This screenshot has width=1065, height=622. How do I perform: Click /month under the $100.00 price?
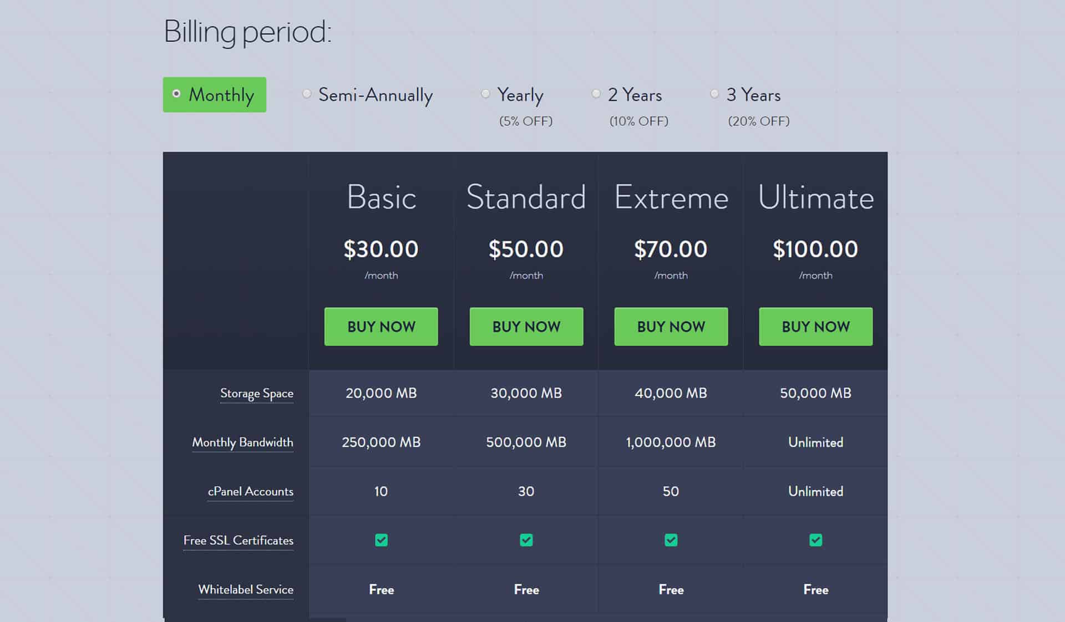816,276
